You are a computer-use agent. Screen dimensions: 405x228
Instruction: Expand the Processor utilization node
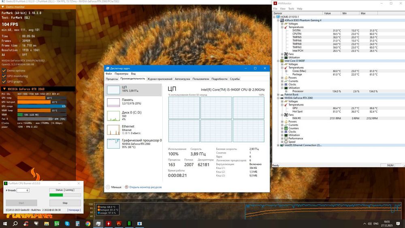tap(286, 91)
